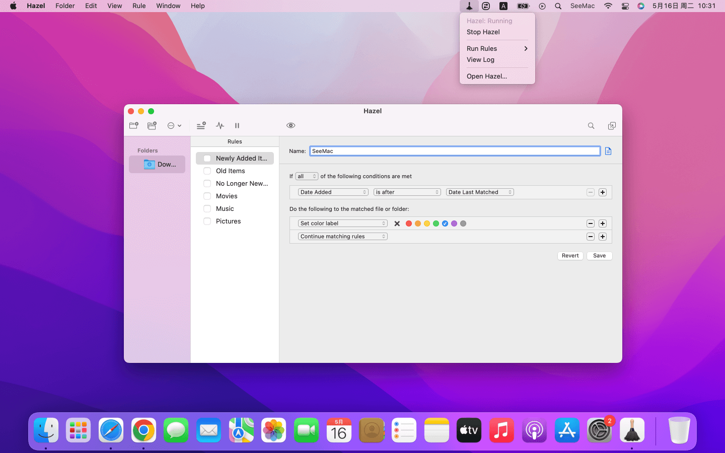Image resolution: width=725 pixels, height=453 pixels.
Task: Click into the rule Name text field
Action: (x=454, y=151)
